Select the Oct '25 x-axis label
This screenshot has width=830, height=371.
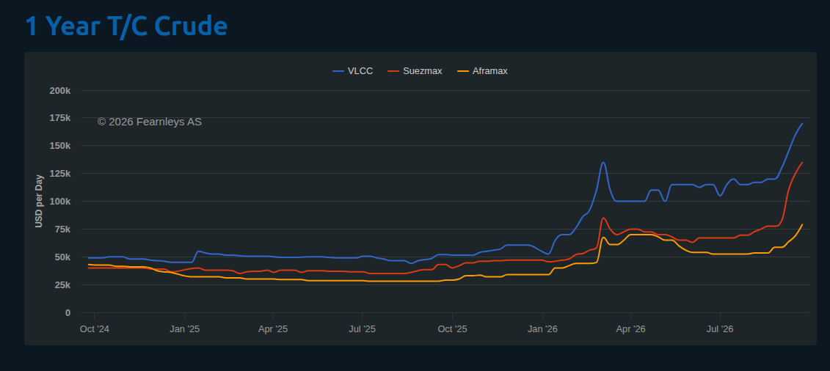pyautogui.click(x=453, y=329)
